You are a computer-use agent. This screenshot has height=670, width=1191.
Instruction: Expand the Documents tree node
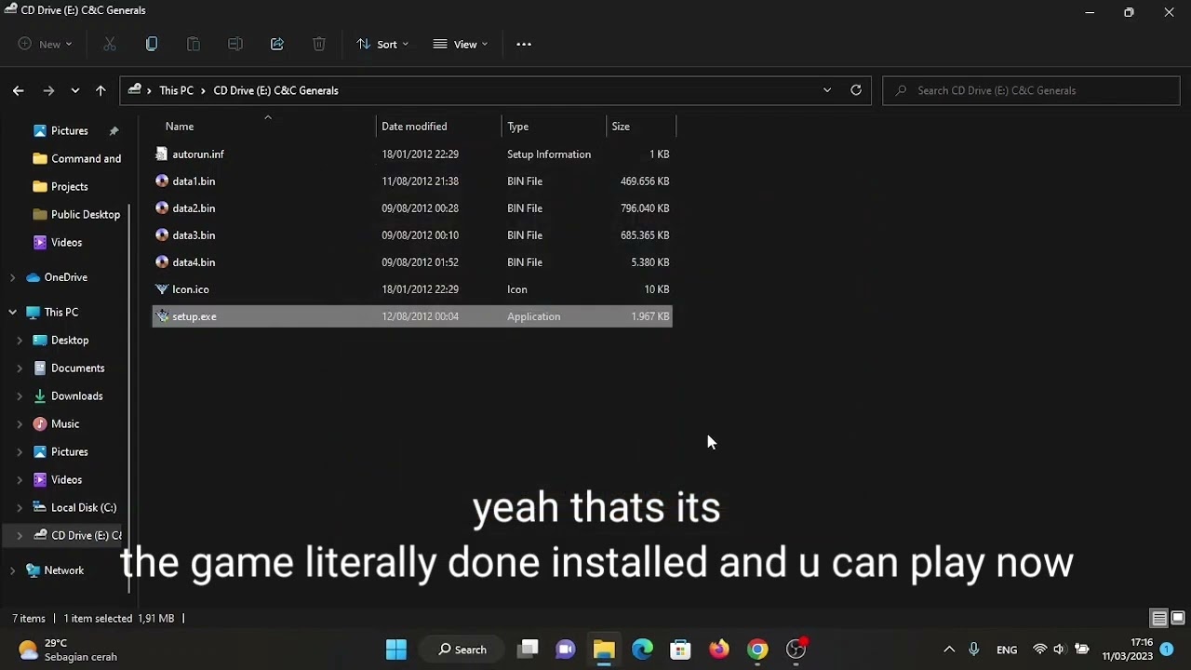[x=20, y=368]
